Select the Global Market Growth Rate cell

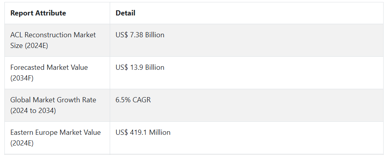click(x=57, y=105)
